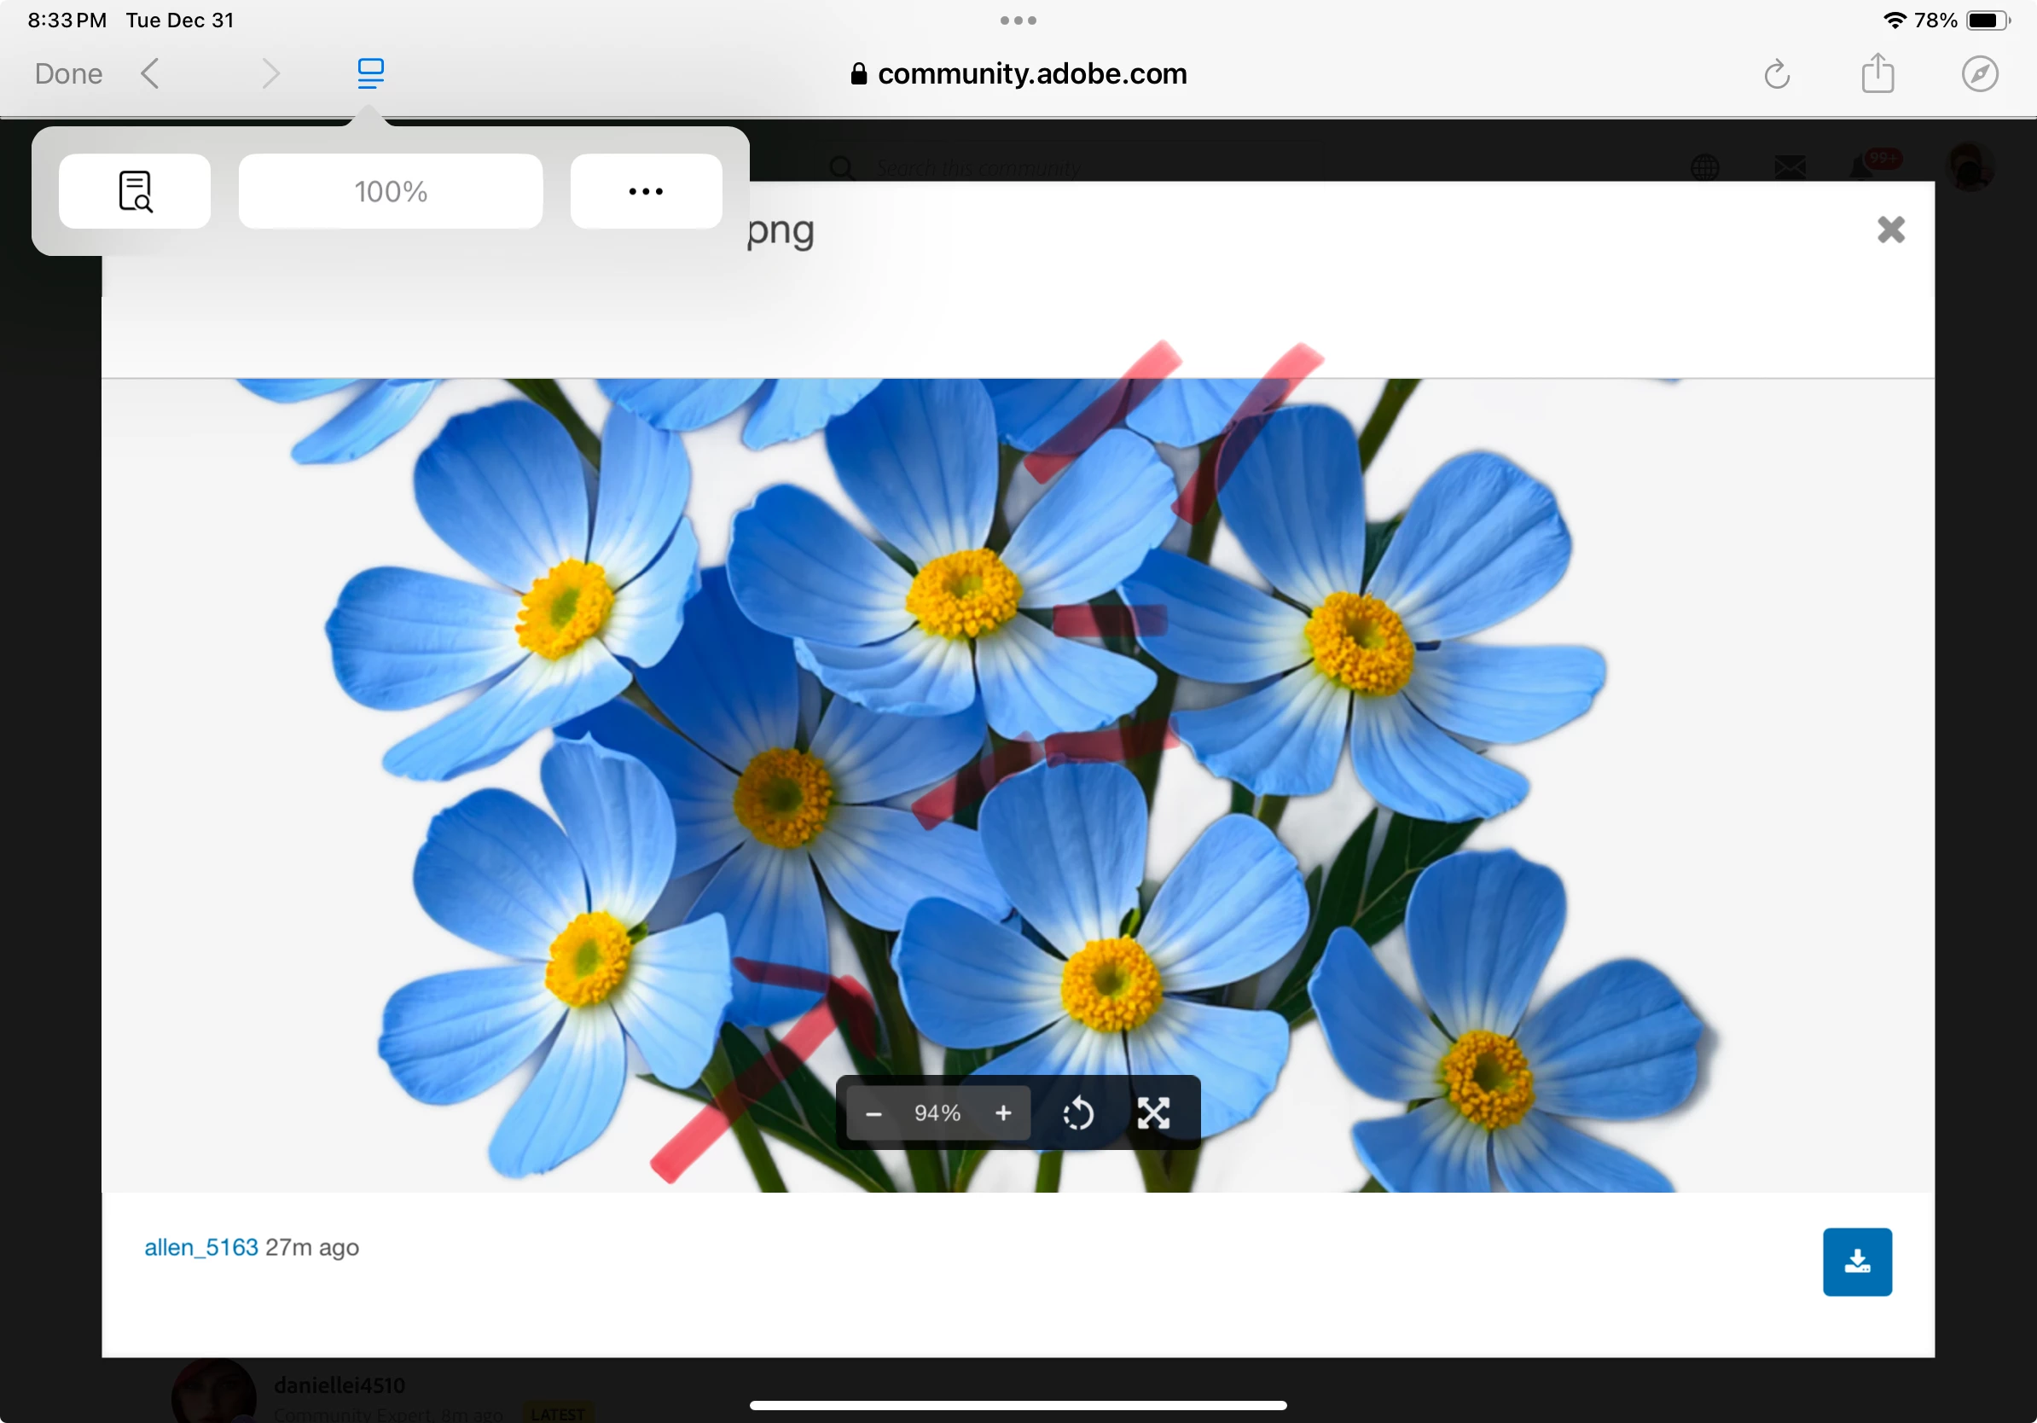This screenshot has height=1423, width=2037.
Task: Zoom in image with plus button
Action: [x=1002, y=1113]
